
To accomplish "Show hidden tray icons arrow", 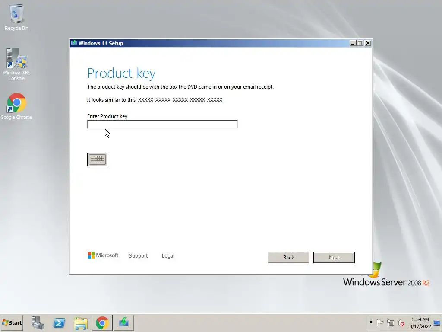I will pos(371,322).
